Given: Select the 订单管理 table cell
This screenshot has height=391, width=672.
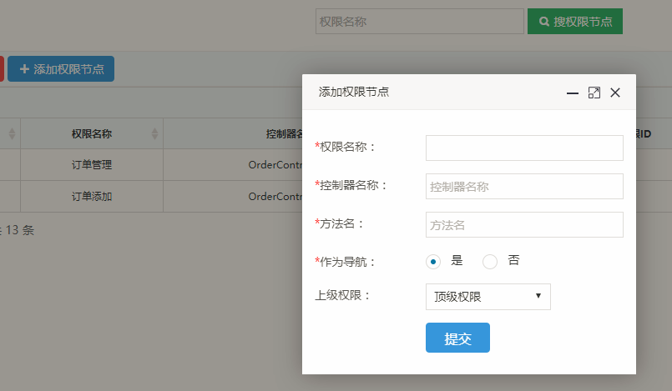Looking at the screenshot, I should [92, 165].
